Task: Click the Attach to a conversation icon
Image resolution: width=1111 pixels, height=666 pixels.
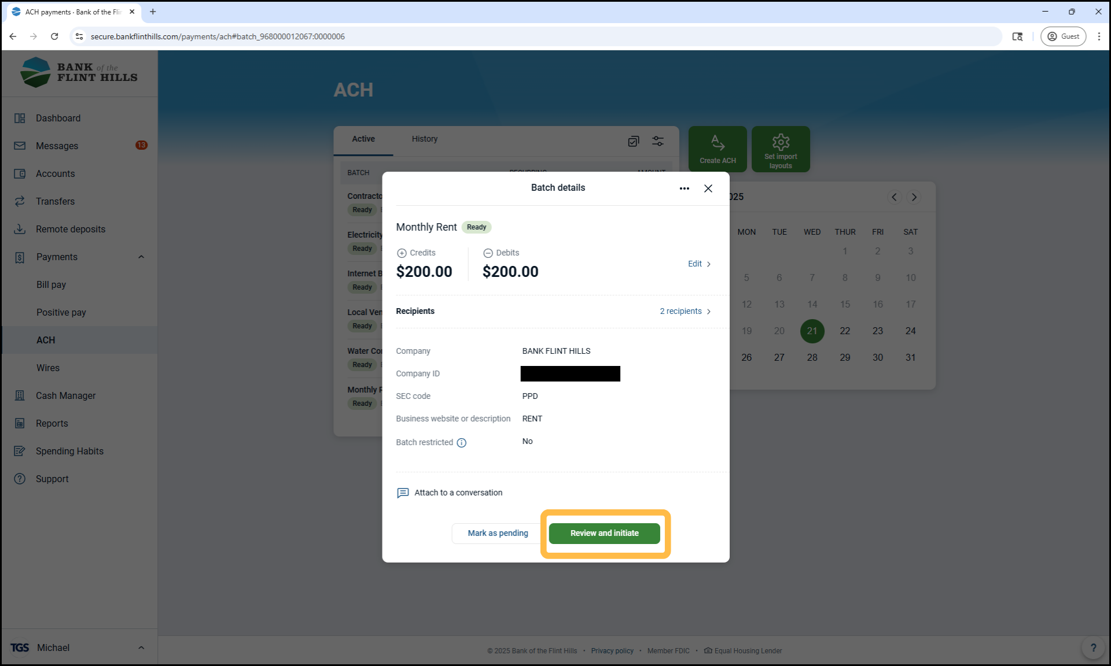Action: (403, 493)
